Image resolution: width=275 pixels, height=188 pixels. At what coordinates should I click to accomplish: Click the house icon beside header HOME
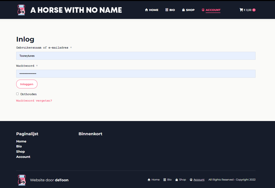[x=146, y=10]
